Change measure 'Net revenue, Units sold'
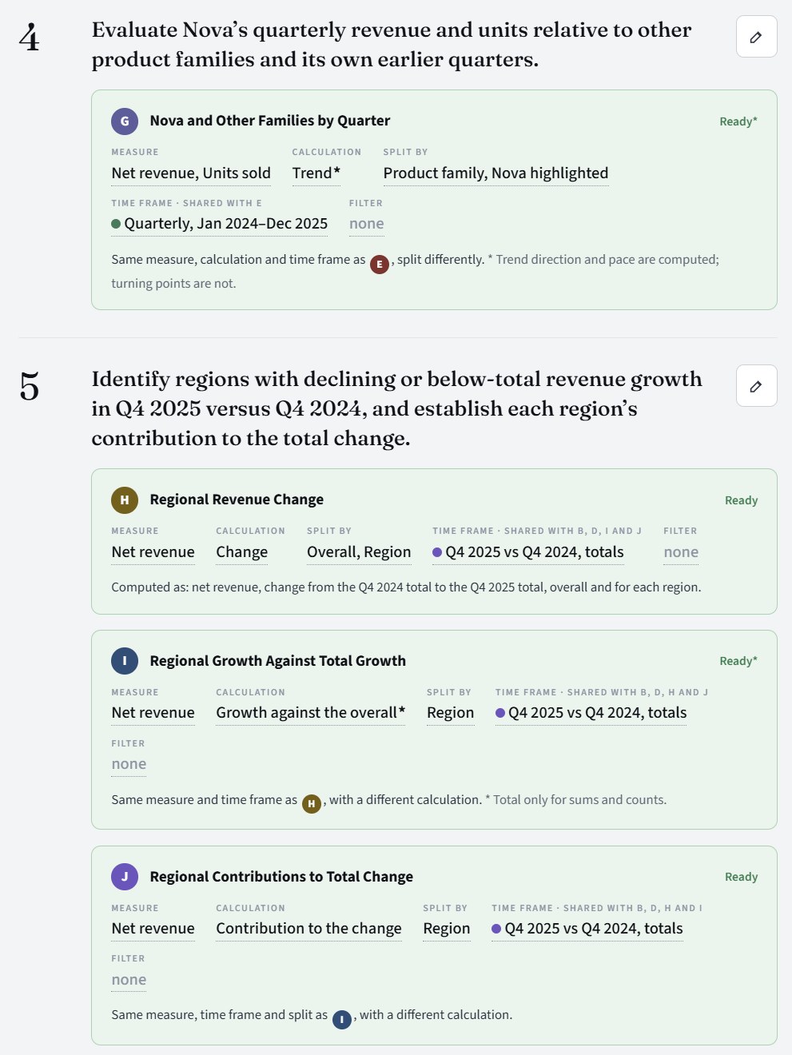This screenshot has height=1055, width=792. 191,173
